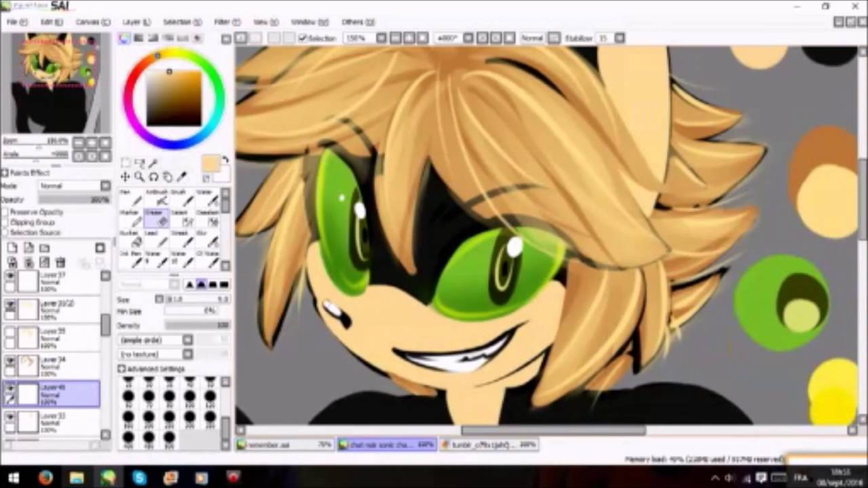Select the Rotate view tool
Screen dimensions: 868x488
pyautogui.click(x=153, y=177)
